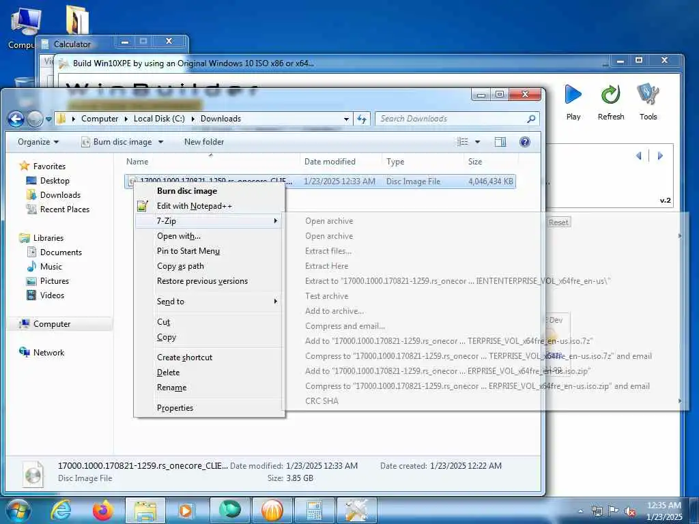Viewport: 699px width, 524px height.
Task: Expand the Burn disc image toolbar dropdown arrow
Action: tap(161, 142)
